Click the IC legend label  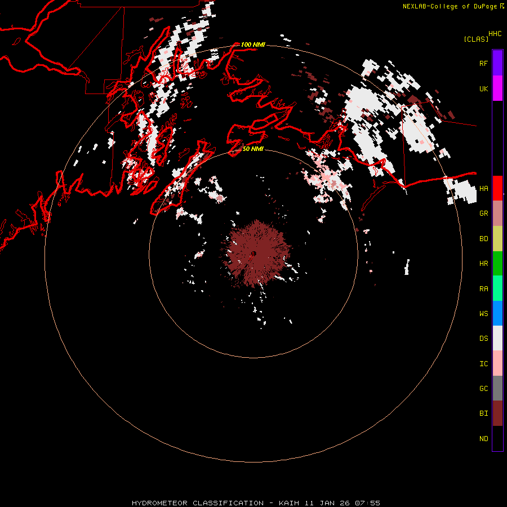(x=483, y=364)
